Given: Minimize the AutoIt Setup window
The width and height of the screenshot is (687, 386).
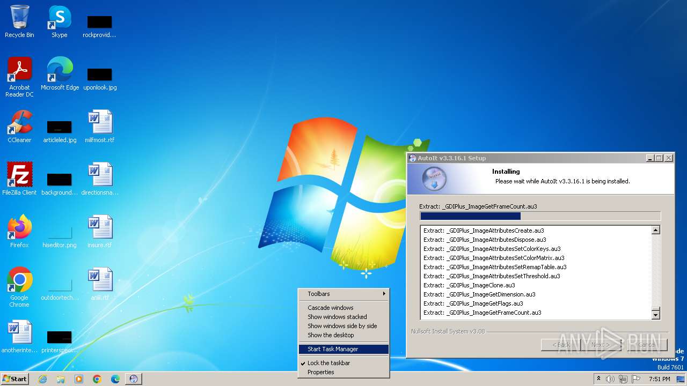Looking at the screenshot, I should (650, 158).
